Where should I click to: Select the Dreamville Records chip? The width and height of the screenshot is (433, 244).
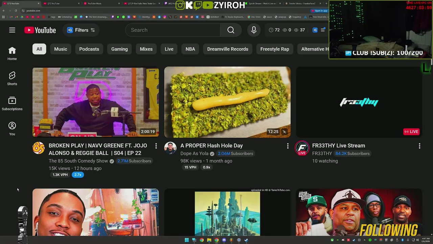228,49
